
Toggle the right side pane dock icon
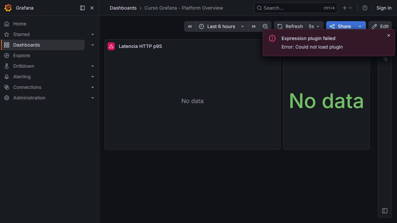click(x=385, y=211)
